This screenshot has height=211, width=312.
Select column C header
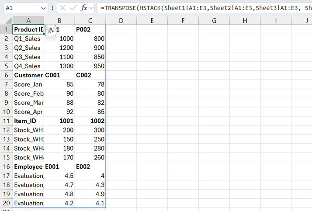pos(90,21)
